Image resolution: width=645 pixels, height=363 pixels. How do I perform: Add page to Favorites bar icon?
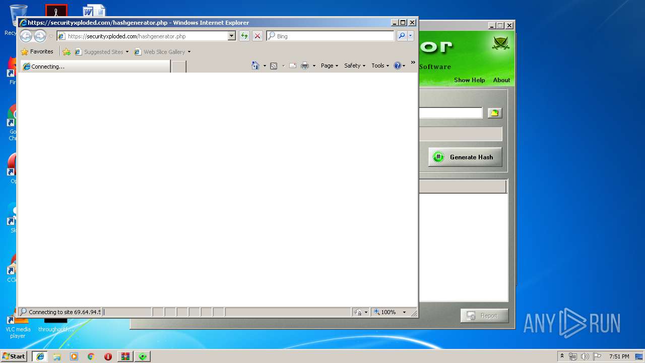coord(67,52)
